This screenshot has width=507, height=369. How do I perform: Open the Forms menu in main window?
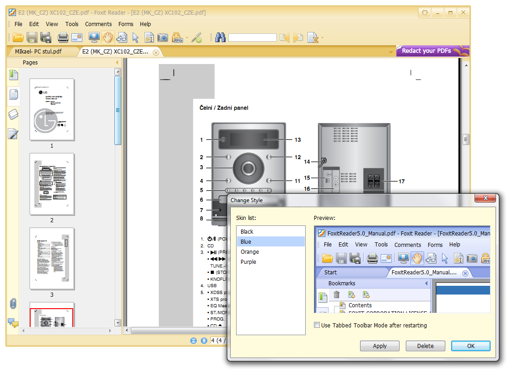pos(126,24)
